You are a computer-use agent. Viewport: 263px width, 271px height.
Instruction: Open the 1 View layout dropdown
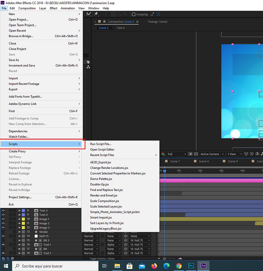pos(234,154)
